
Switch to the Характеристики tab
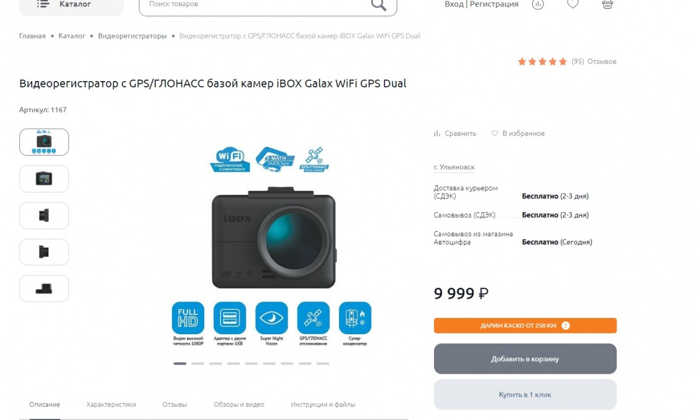(111, 404)
